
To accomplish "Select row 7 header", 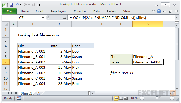I will tap(6, 62).
